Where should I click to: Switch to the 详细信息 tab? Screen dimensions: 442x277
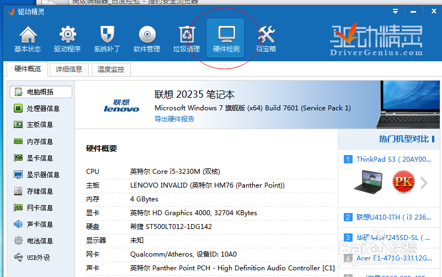coord(69,70)
